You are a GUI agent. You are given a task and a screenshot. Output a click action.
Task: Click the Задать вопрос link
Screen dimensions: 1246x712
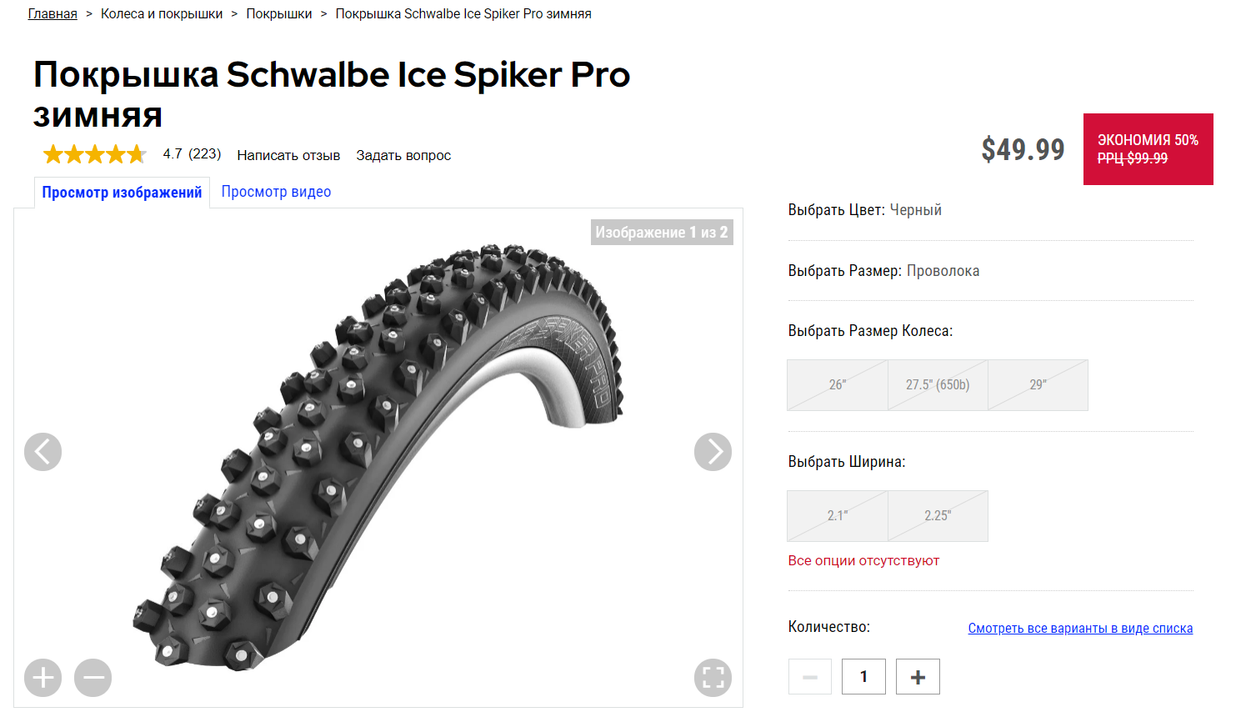403,155
